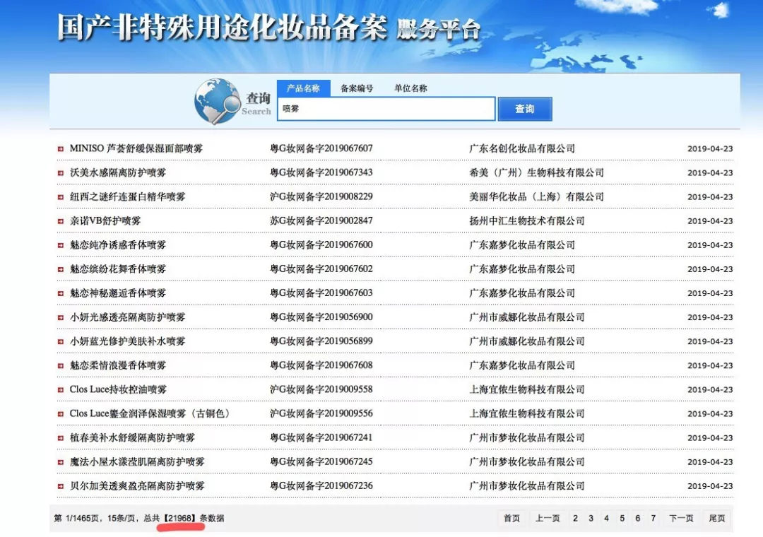Viewport: 763px width, 537px height.
Task: Click the total record count 21968
Action: click(x=179, y=518)
